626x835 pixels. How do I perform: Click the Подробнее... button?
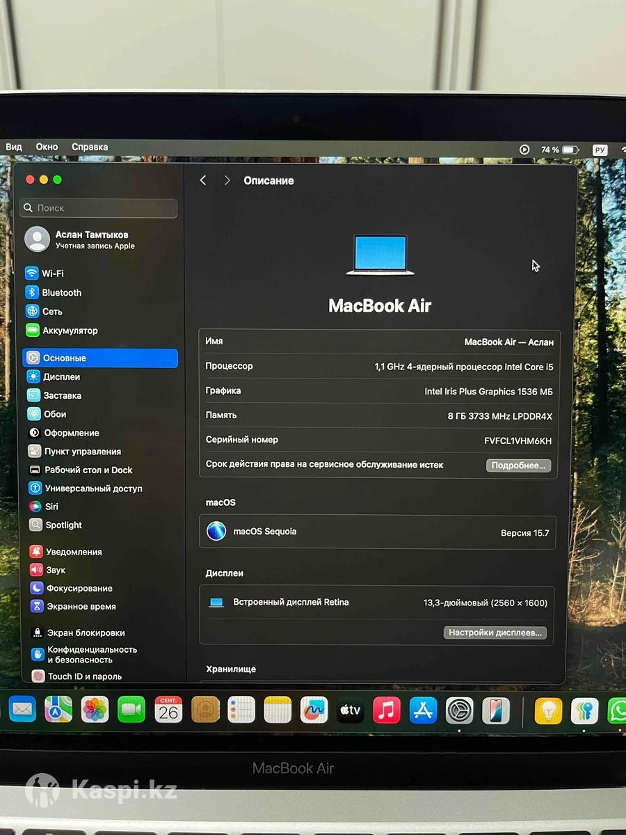click(518, 466)
